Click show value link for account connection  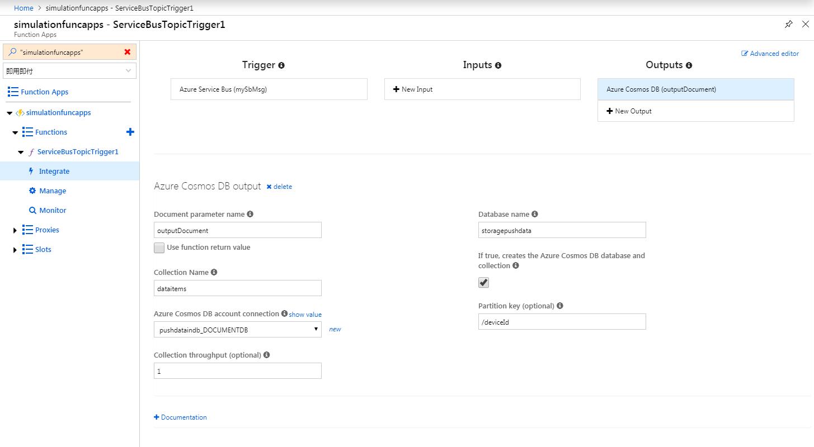(x=305, y=315)
